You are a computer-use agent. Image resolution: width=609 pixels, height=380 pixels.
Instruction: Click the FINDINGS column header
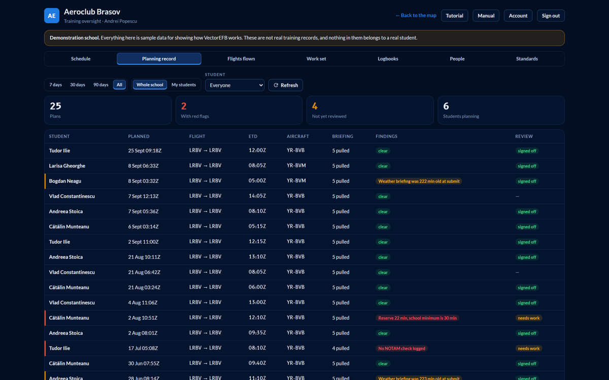(x=386, y=136)
